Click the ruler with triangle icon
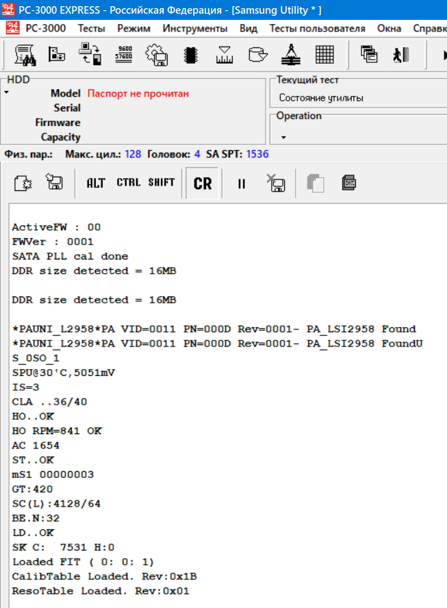 (224, 55)
